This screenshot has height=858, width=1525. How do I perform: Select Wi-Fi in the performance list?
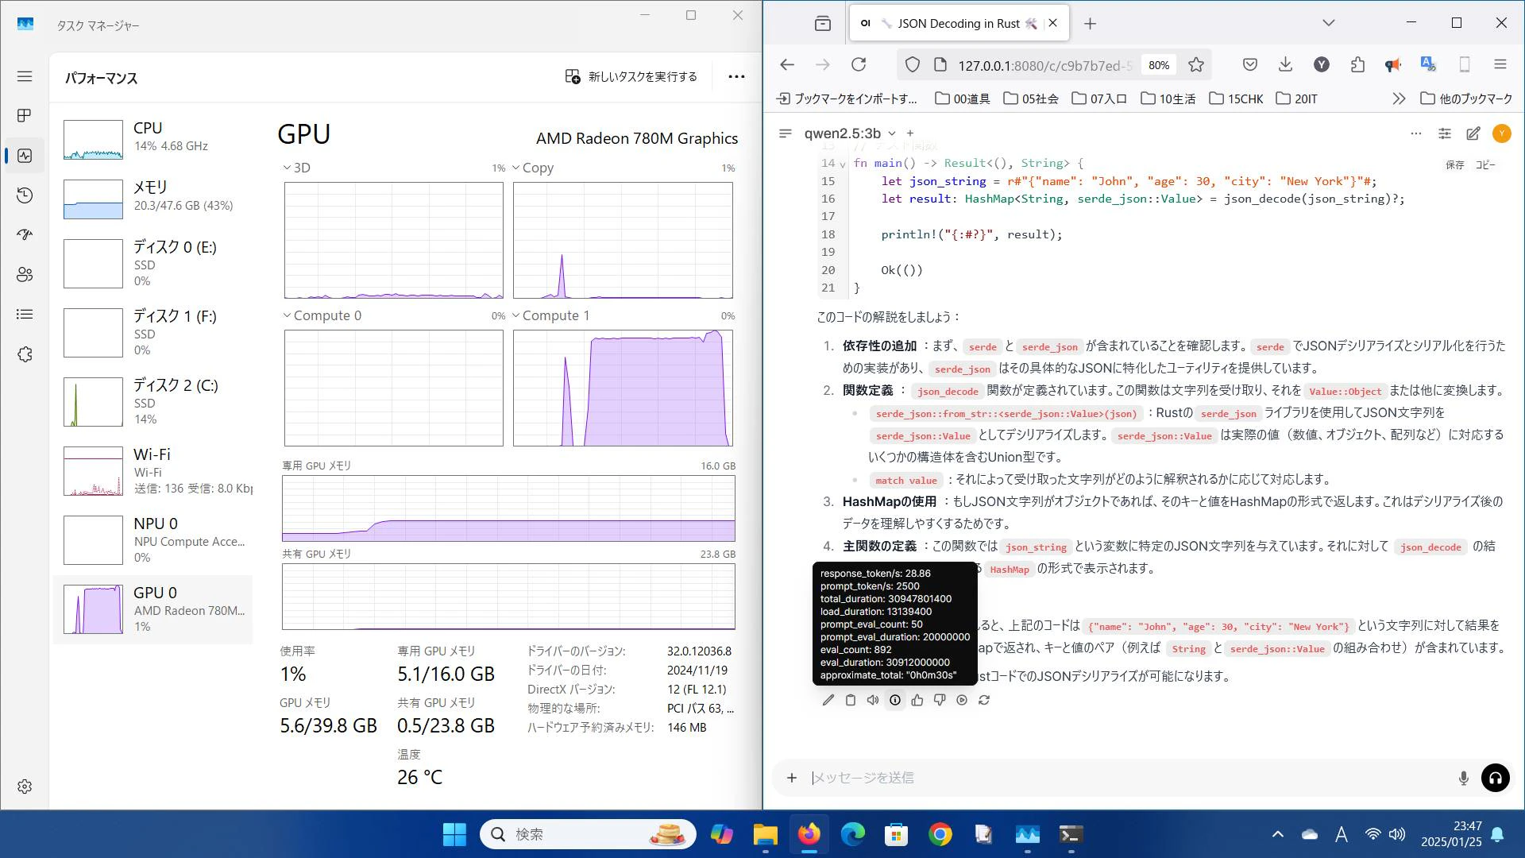tap(153, 470)
